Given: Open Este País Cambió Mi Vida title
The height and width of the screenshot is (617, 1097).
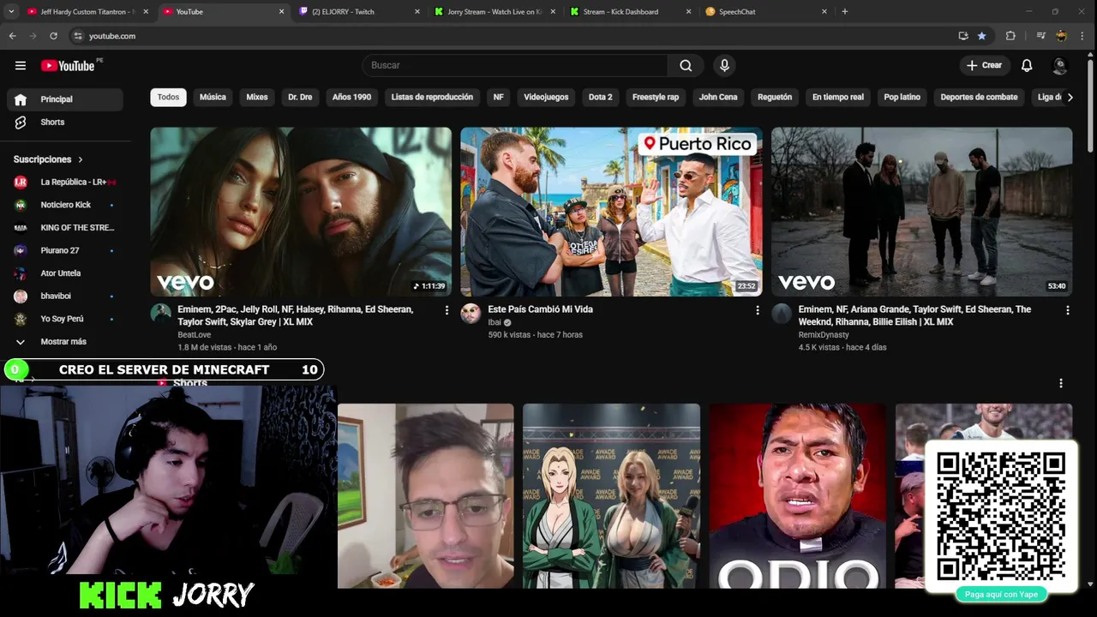Looking at the screenshot, I should (x=541, y=309).
